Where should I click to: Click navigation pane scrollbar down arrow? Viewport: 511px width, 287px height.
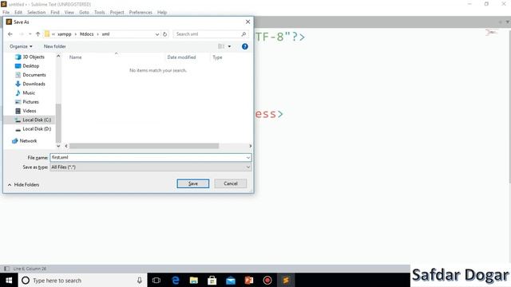pos(58,146)
